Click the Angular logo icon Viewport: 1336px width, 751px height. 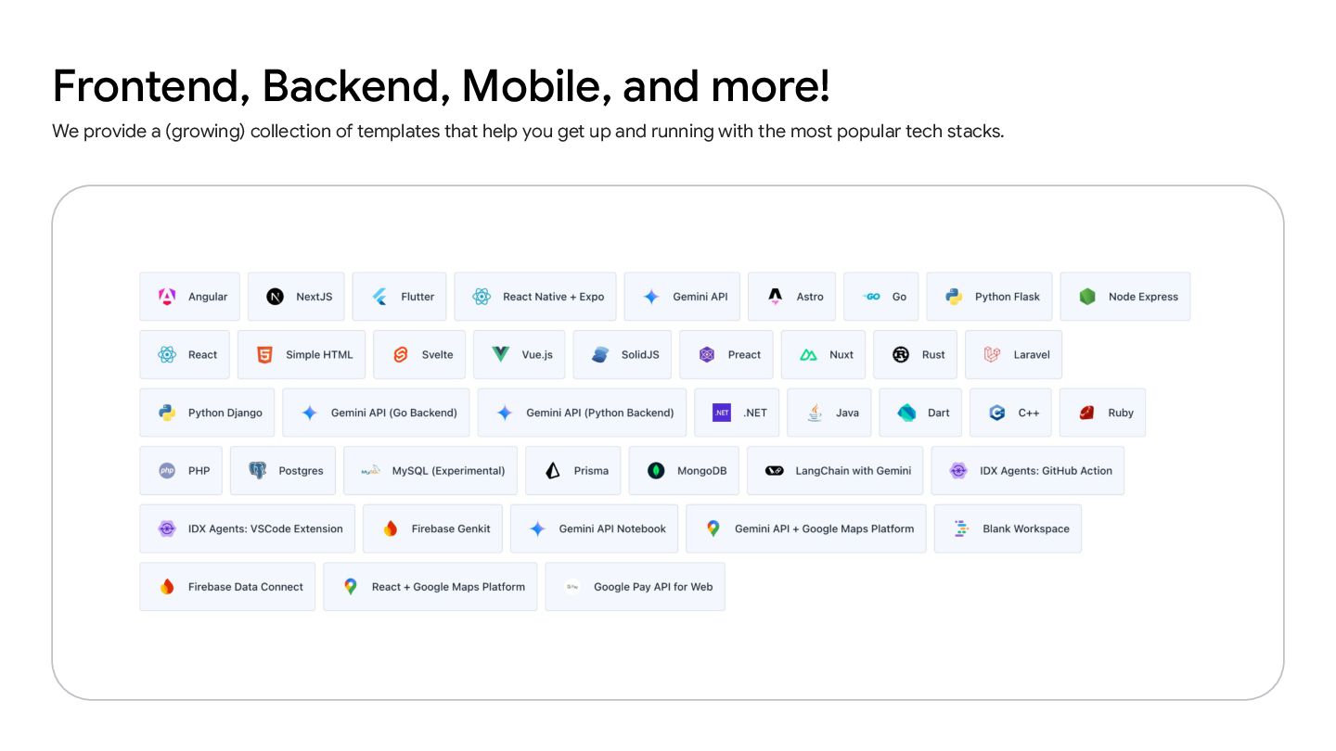[167, 297]
